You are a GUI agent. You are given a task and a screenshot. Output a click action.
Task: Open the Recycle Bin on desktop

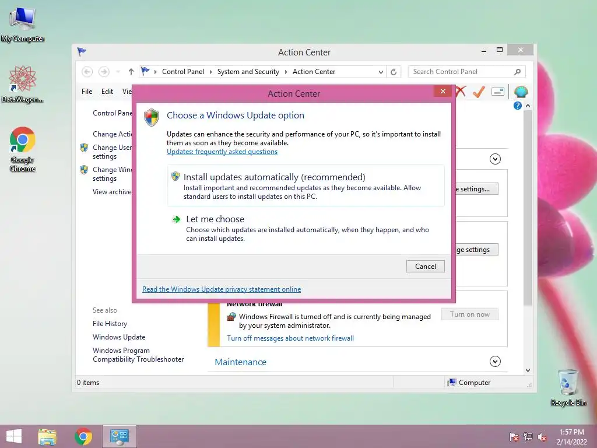pyautogui.click(x=568, y=387)
